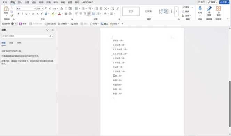Viewport: 231px width, 136px height.
Task: Click the Save button in the quick access bar
Action: pos(23,24)
